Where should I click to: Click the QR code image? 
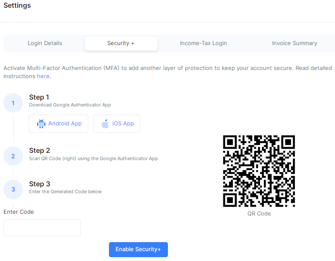tap(259, 171)
